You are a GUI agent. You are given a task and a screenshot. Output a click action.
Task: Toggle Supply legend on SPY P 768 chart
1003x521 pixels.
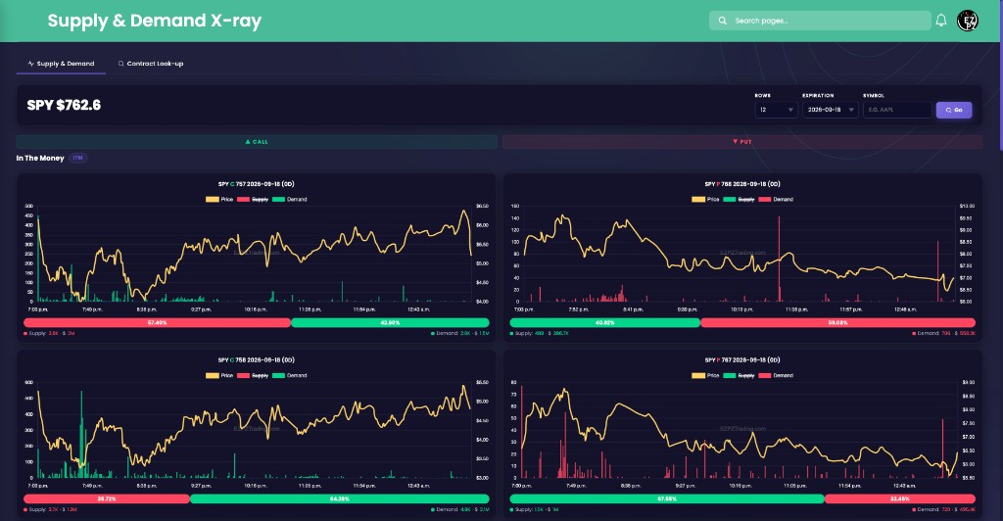click(739, 200)
